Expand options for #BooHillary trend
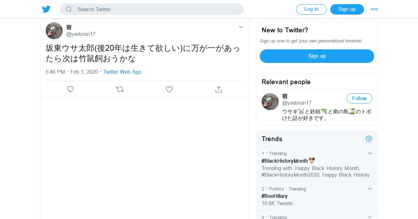The image size is (418, 219). tap(370, 189)
